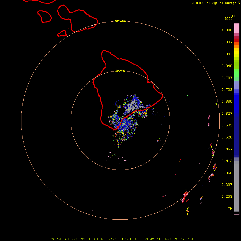The image size is (241, 241).
Task: Click the 100 NMI range ring label
Action: coord(120,21)
